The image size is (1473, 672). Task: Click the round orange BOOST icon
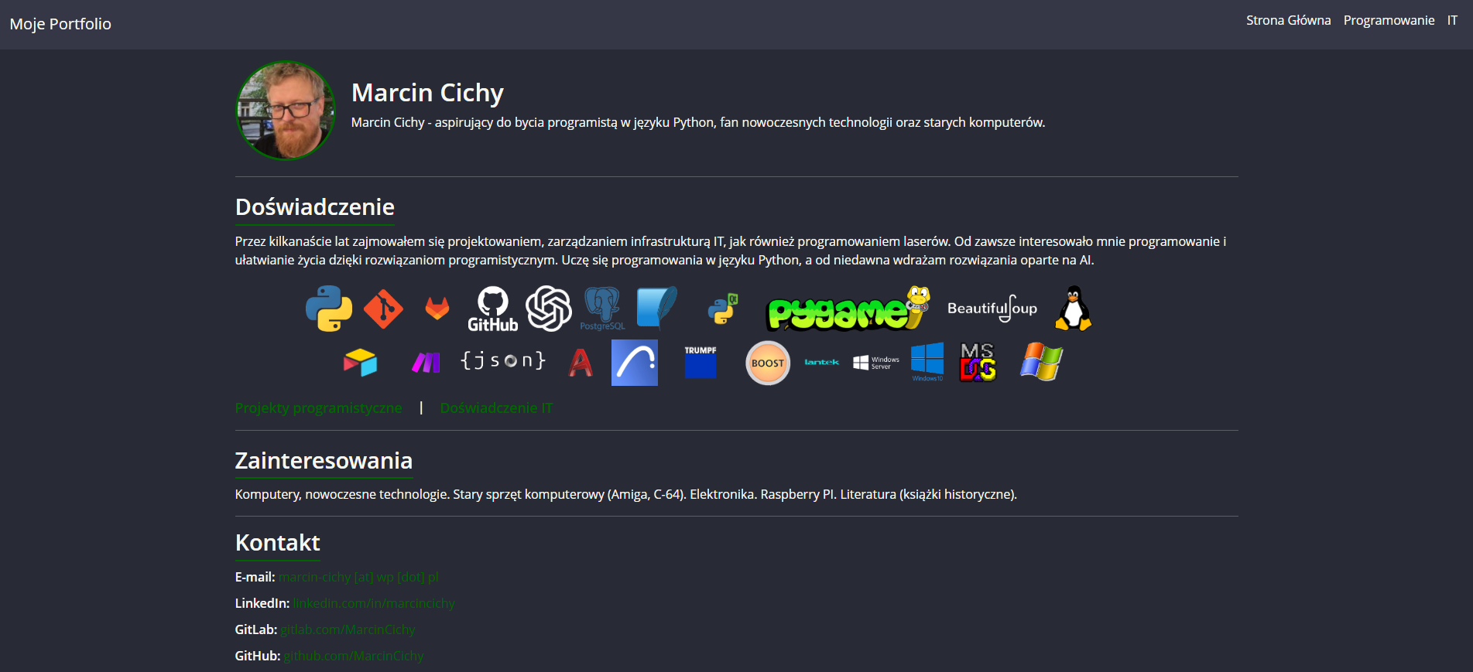[x=768, y=363]
